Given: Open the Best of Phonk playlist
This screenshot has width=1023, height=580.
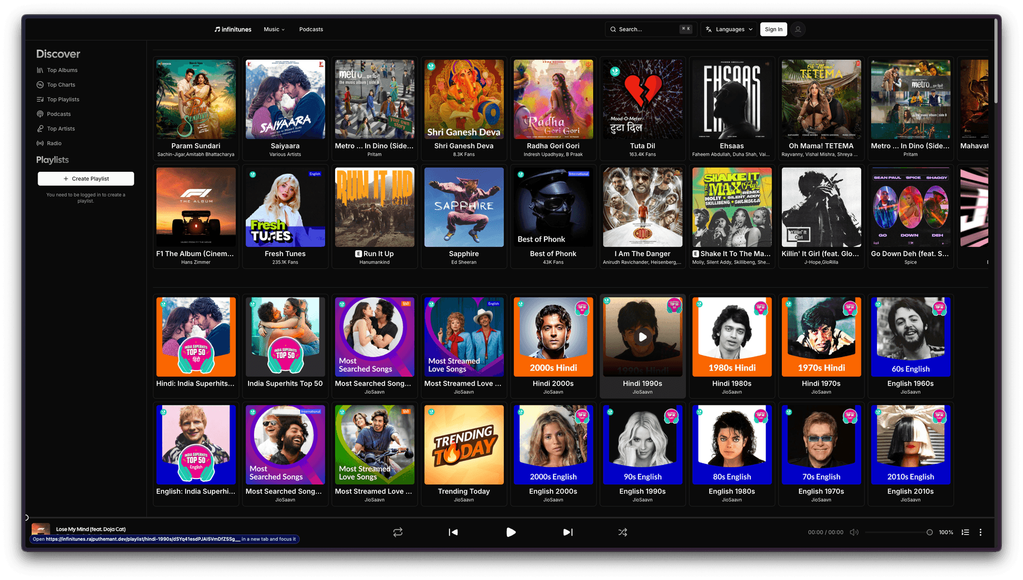Looking at the screenshot, I should tap(553, 207).
